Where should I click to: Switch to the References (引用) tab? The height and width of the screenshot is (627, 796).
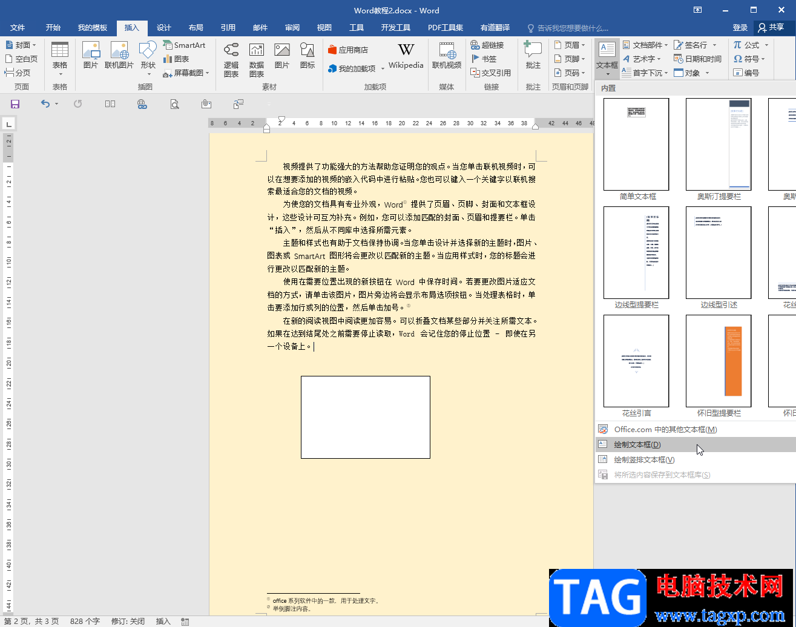[x=228, y=28]
